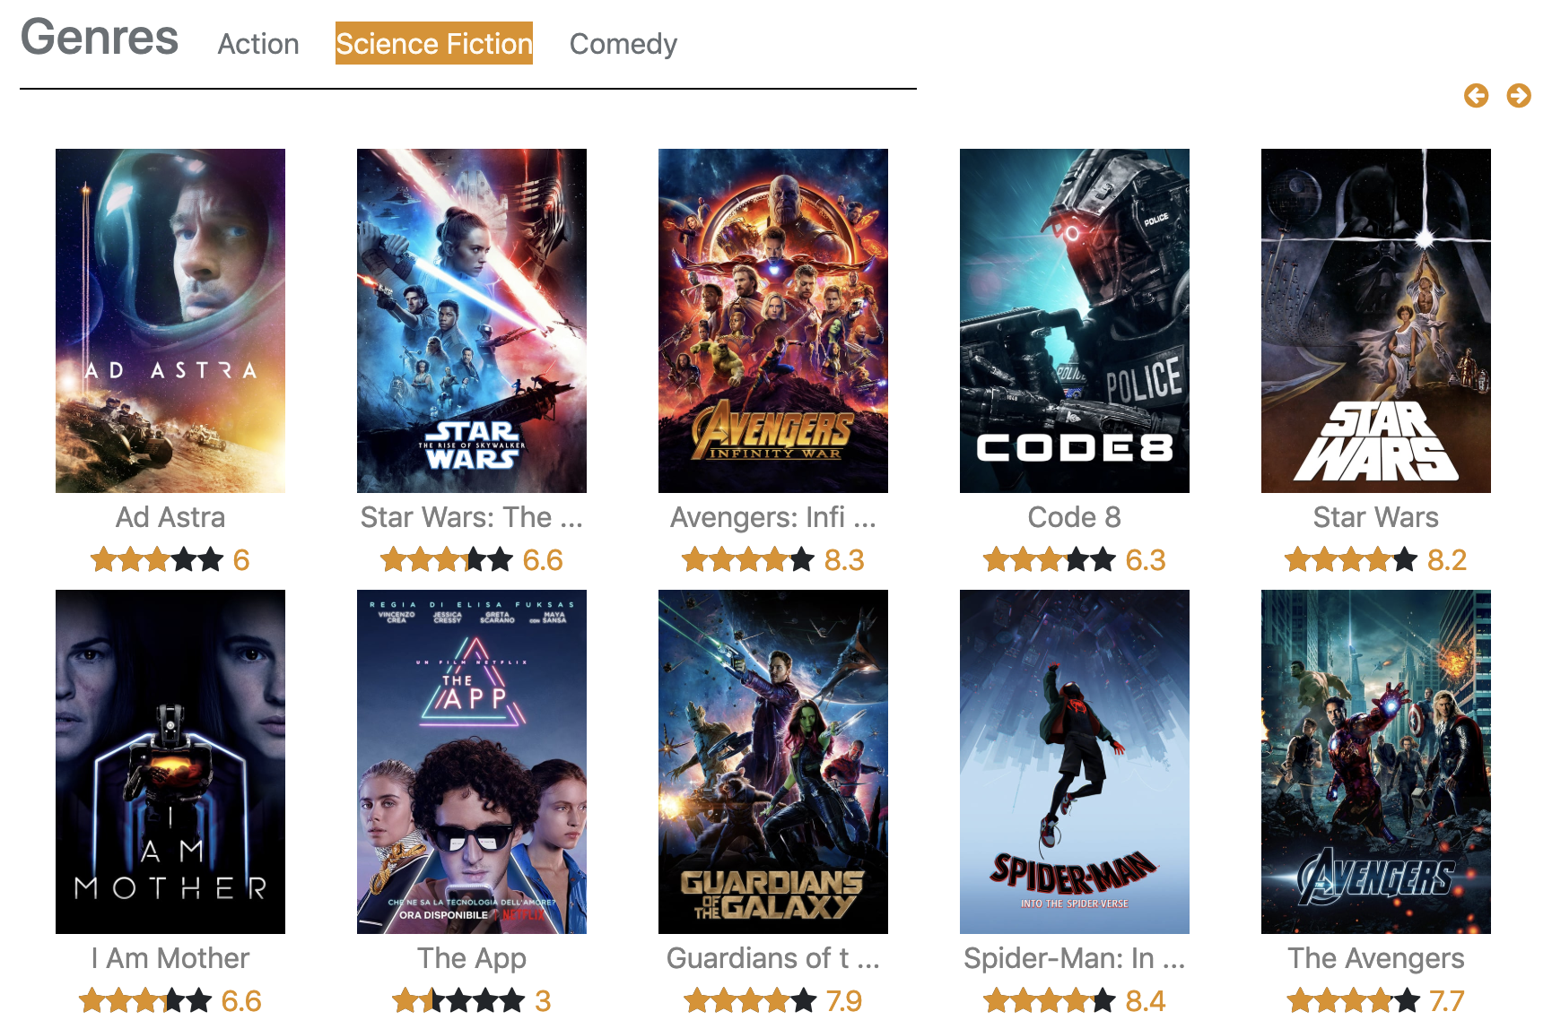Switch to the Action genre tab
The width and height of the screenshot is (1552, 1029).
[258, 44]
